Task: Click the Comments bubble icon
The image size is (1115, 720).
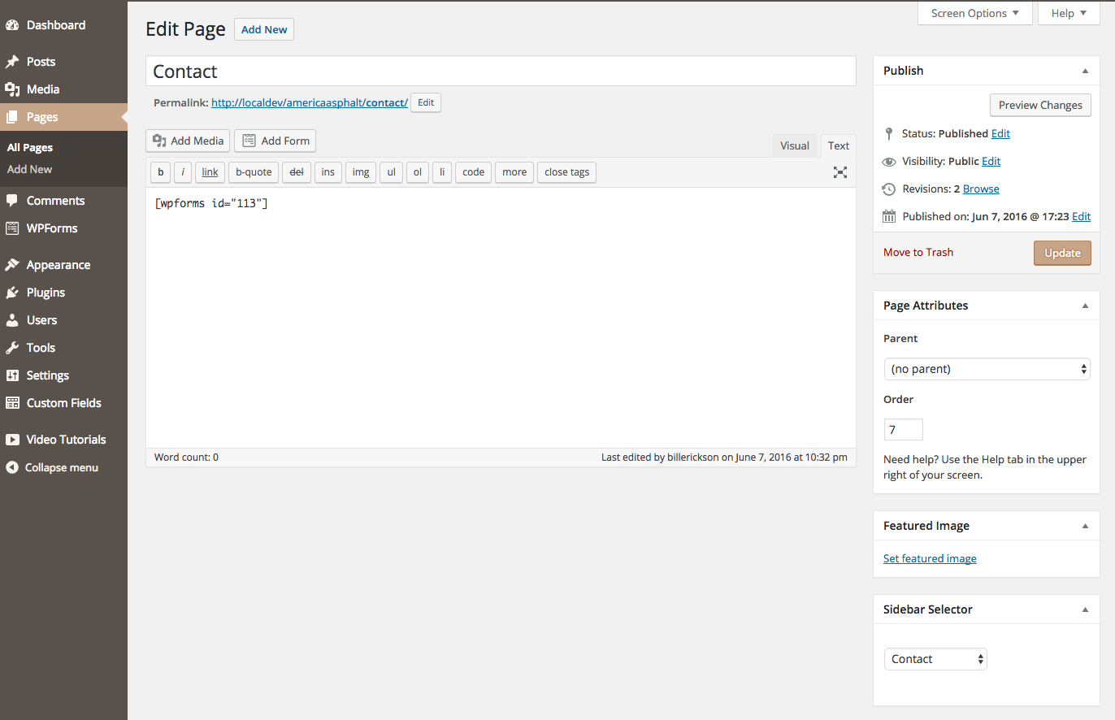Action: [x=12, y=201]
